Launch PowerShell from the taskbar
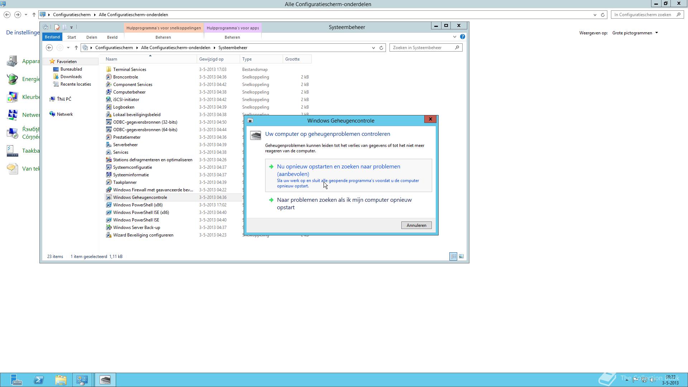Image resolution: width=688 pixels, height=387 pixels. (39, 380)
